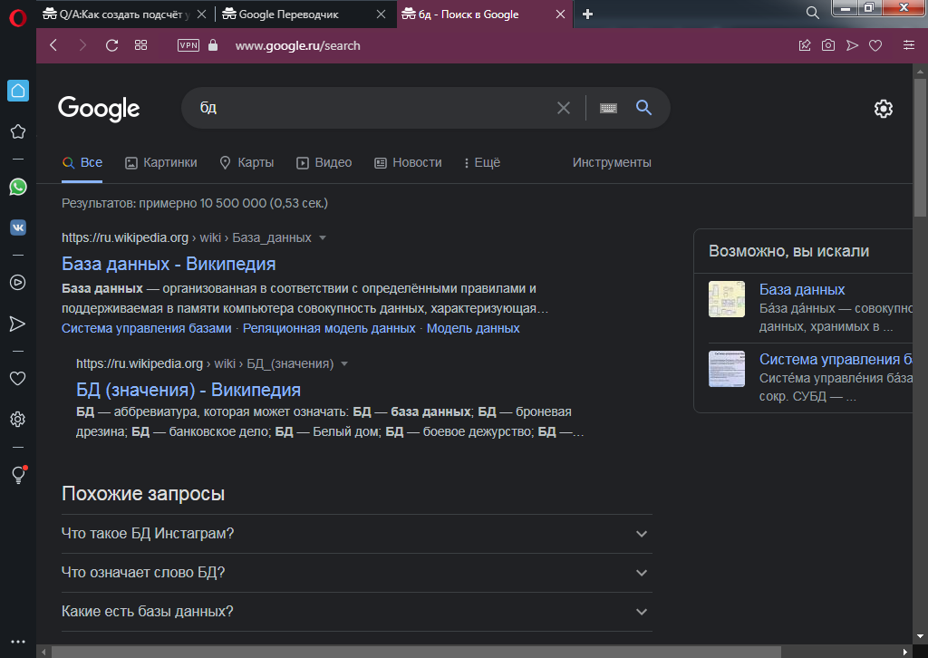Open База данных - Википедия result
The width and height of the screenshot is (928, 658).
169,264
